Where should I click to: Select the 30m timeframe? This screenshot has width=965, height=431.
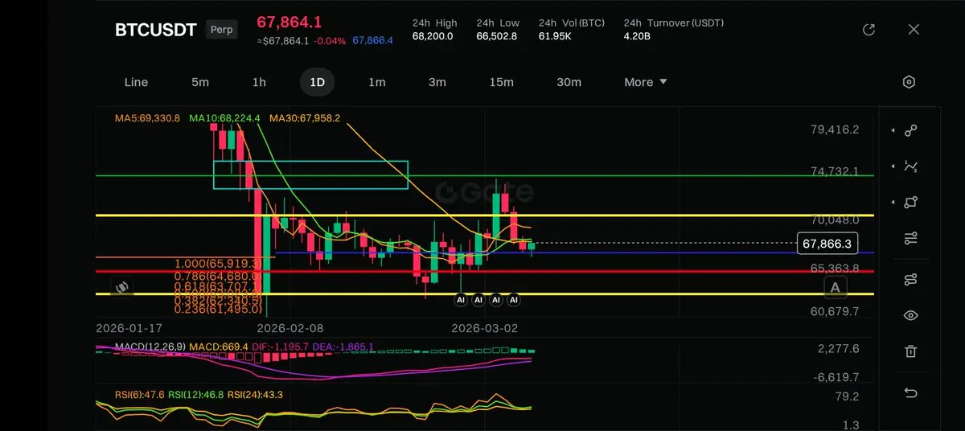(569, 82)
